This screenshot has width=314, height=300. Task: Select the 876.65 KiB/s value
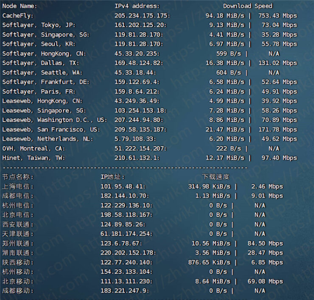(209, 262)
